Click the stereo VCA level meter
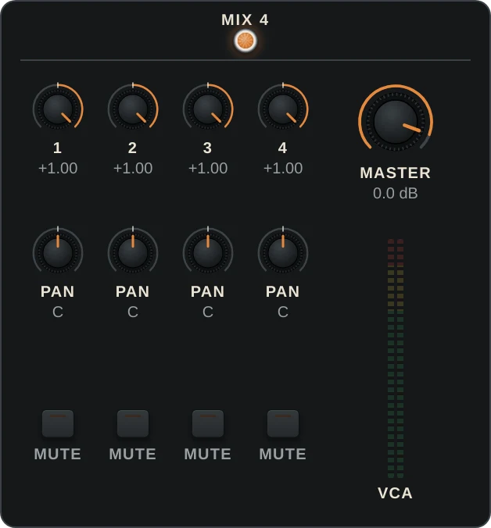 [x=396, y=359]
